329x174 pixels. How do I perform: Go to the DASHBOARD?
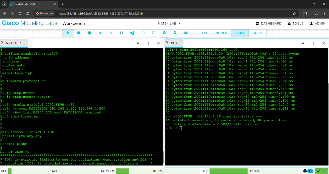pos(268,23)
